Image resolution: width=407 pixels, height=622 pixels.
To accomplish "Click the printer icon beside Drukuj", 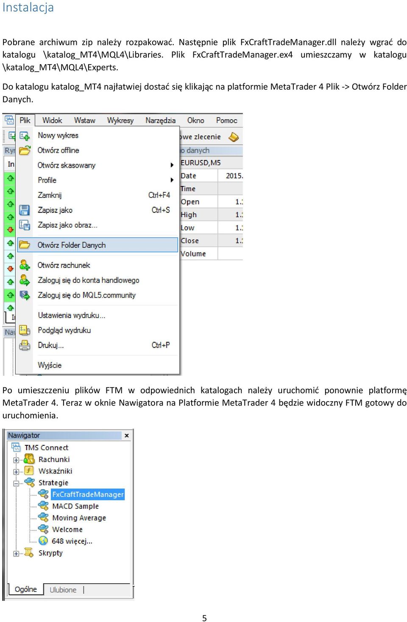I will [25, 345].
